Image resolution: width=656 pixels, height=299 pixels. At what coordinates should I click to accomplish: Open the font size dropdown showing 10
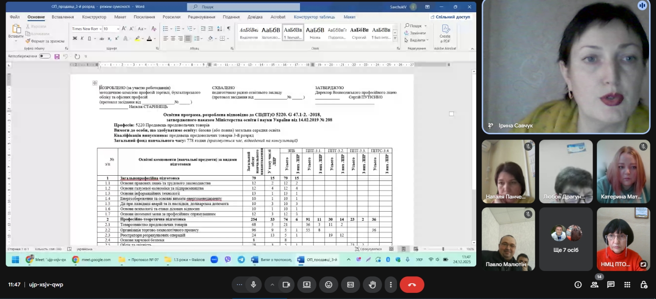pos(117,29)
